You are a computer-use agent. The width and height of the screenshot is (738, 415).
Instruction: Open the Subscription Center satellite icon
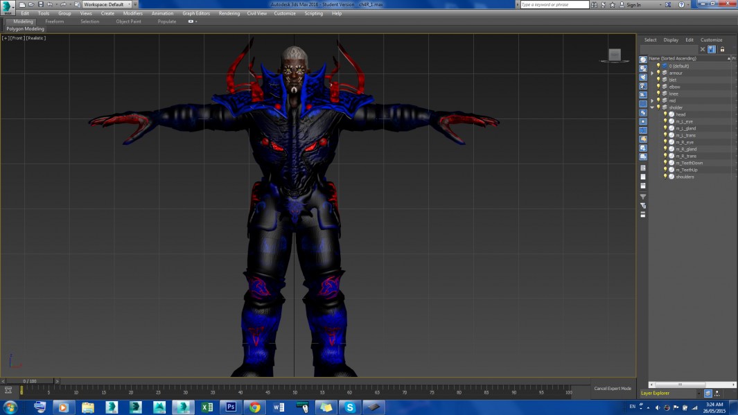tap(604, 5)
